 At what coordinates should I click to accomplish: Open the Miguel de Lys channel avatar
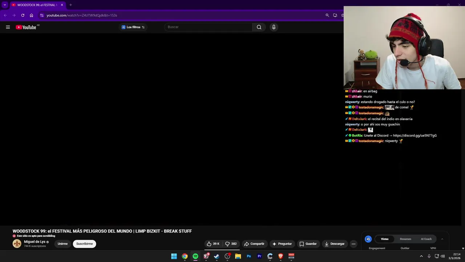click(x=17, y=244)
